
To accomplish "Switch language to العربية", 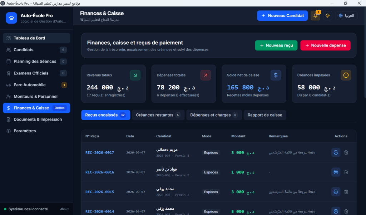I will click(346, 16).
